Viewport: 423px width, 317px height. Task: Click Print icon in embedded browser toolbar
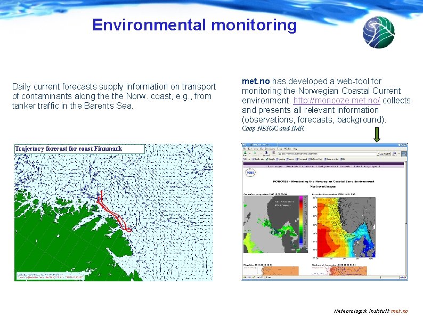[x=395, y=154]
